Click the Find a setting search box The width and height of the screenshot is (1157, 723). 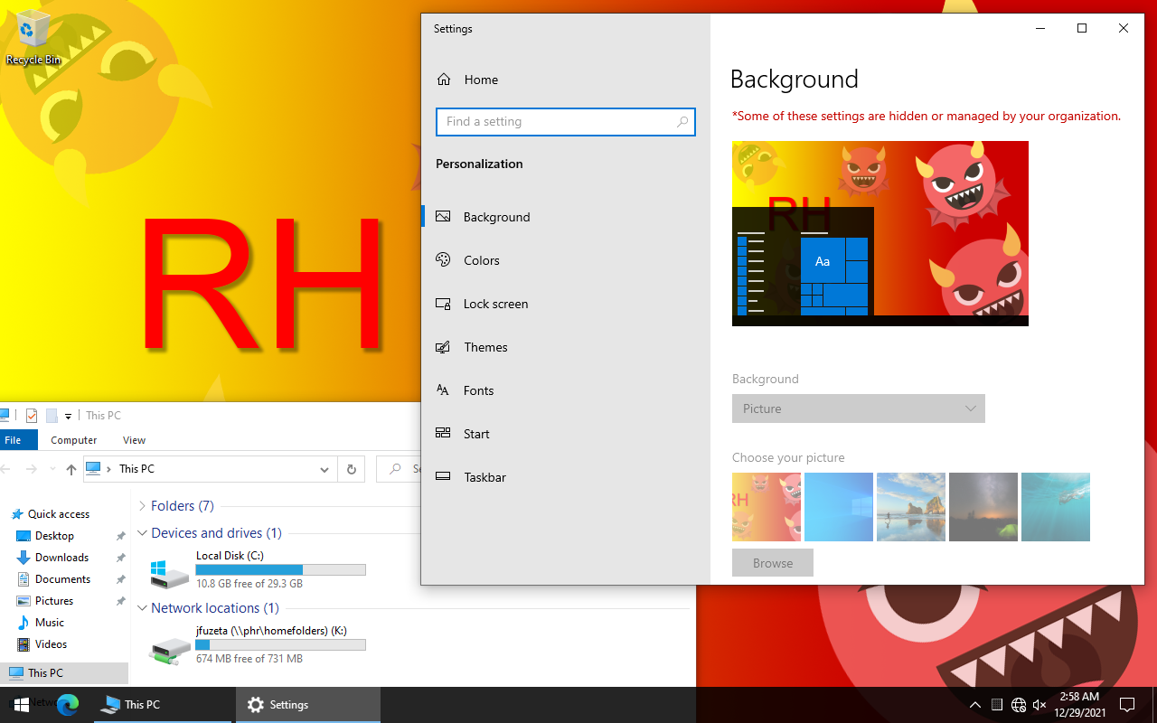click(556, 122)
